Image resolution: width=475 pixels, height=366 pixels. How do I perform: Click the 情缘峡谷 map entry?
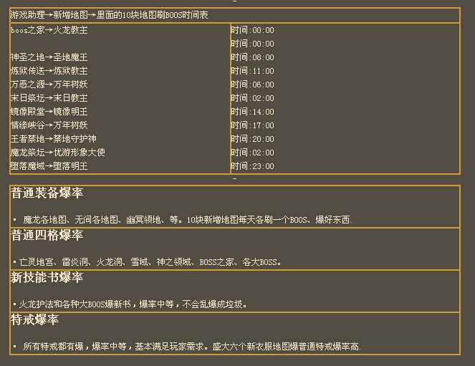point(49,125)
